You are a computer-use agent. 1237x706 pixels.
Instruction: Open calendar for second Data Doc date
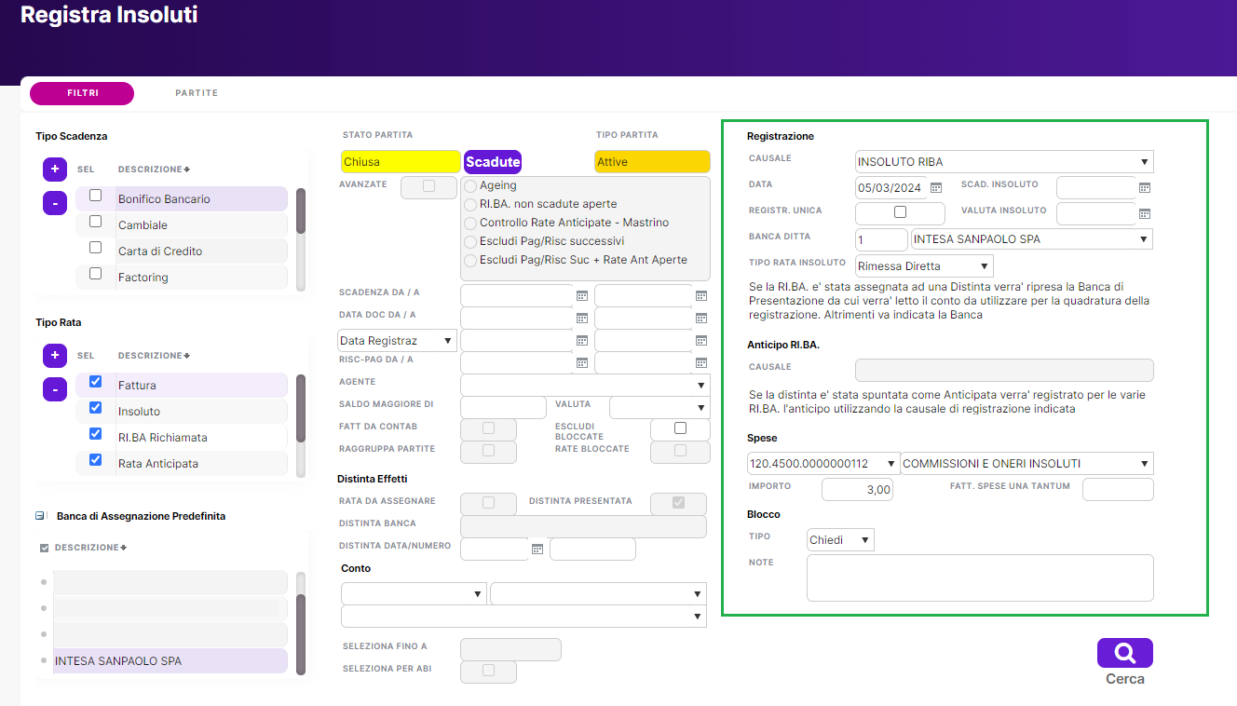click(x=701, y=319)
